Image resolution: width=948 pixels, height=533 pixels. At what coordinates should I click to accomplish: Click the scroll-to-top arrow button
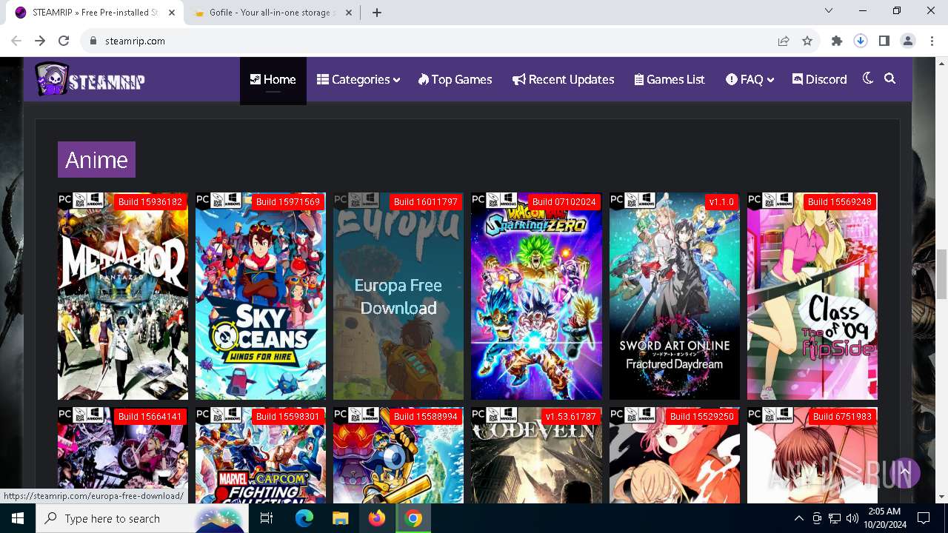tap(905, 472)
